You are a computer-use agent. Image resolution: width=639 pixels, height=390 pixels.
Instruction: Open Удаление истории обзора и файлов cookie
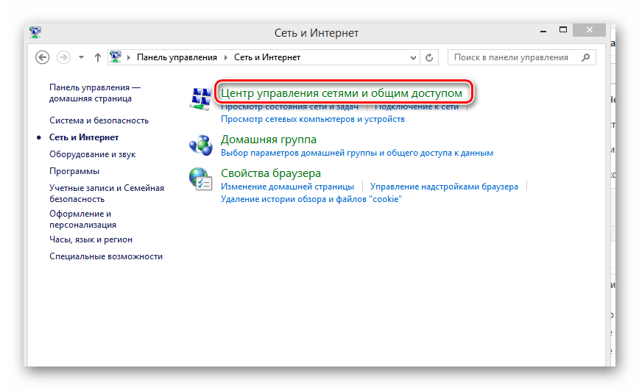[311, 199]
